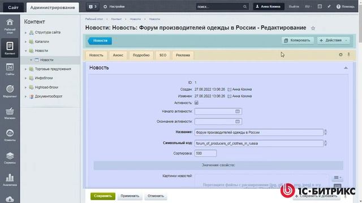Toggle the Активность checkbox
Viewport: 362px width, 203px height.
[x=196, y=103]
